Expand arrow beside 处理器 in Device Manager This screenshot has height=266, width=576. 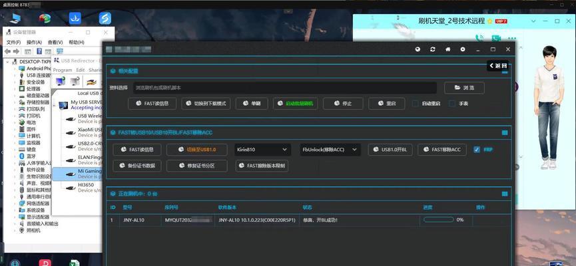(x=15, y=89)
